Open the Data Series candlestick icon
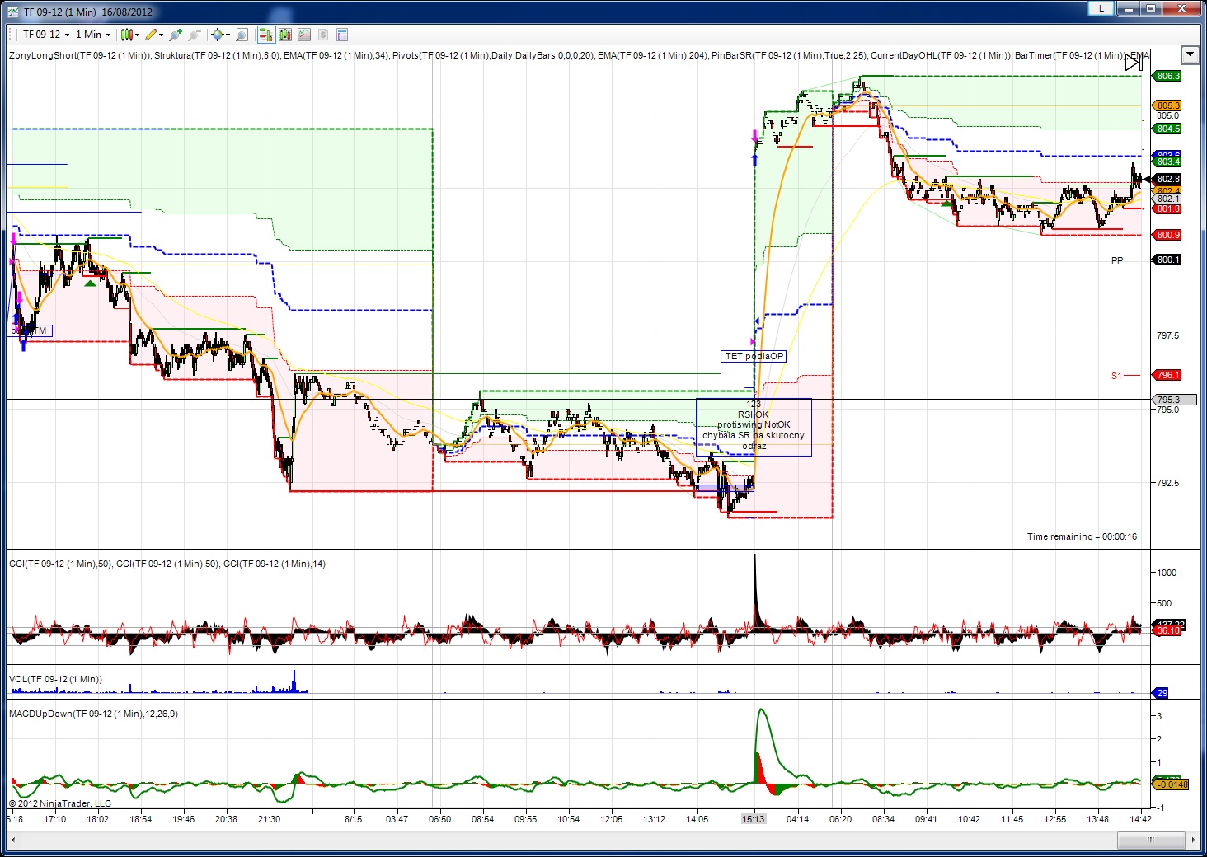 pos(285,35)
